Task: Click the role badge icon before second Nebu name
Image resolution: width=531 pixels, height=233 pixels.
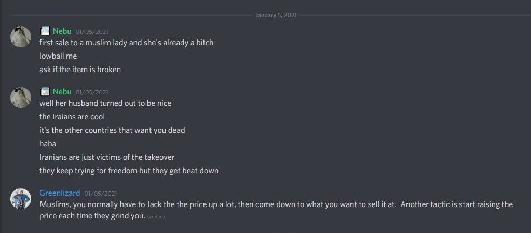Action: tap(45, 92)
